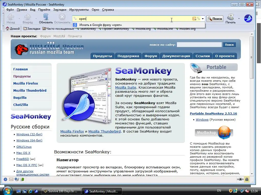The height and width of the screenshot is (195, 261).
Task: Open the Продукты site tab
Action: (102, 56)
